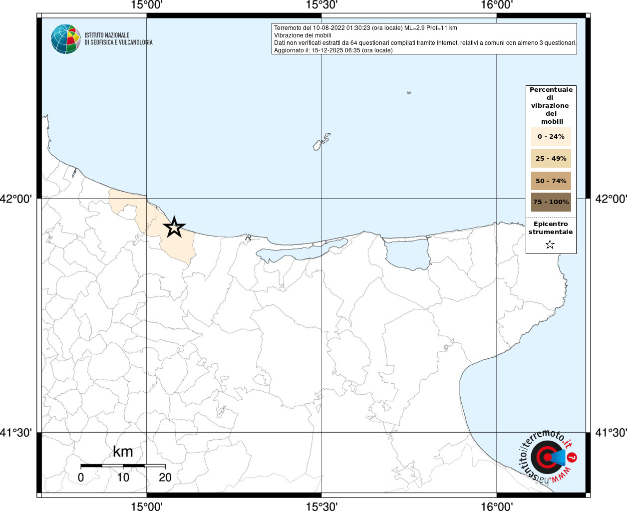Click the right 42°00' latitude label
Image resolution: width=627 pixels, height=511 pixels.
click(611, 199)
